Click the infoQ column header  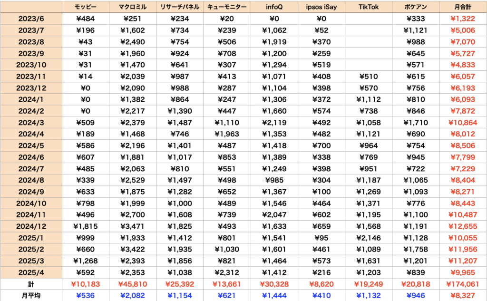pos(274,7)
